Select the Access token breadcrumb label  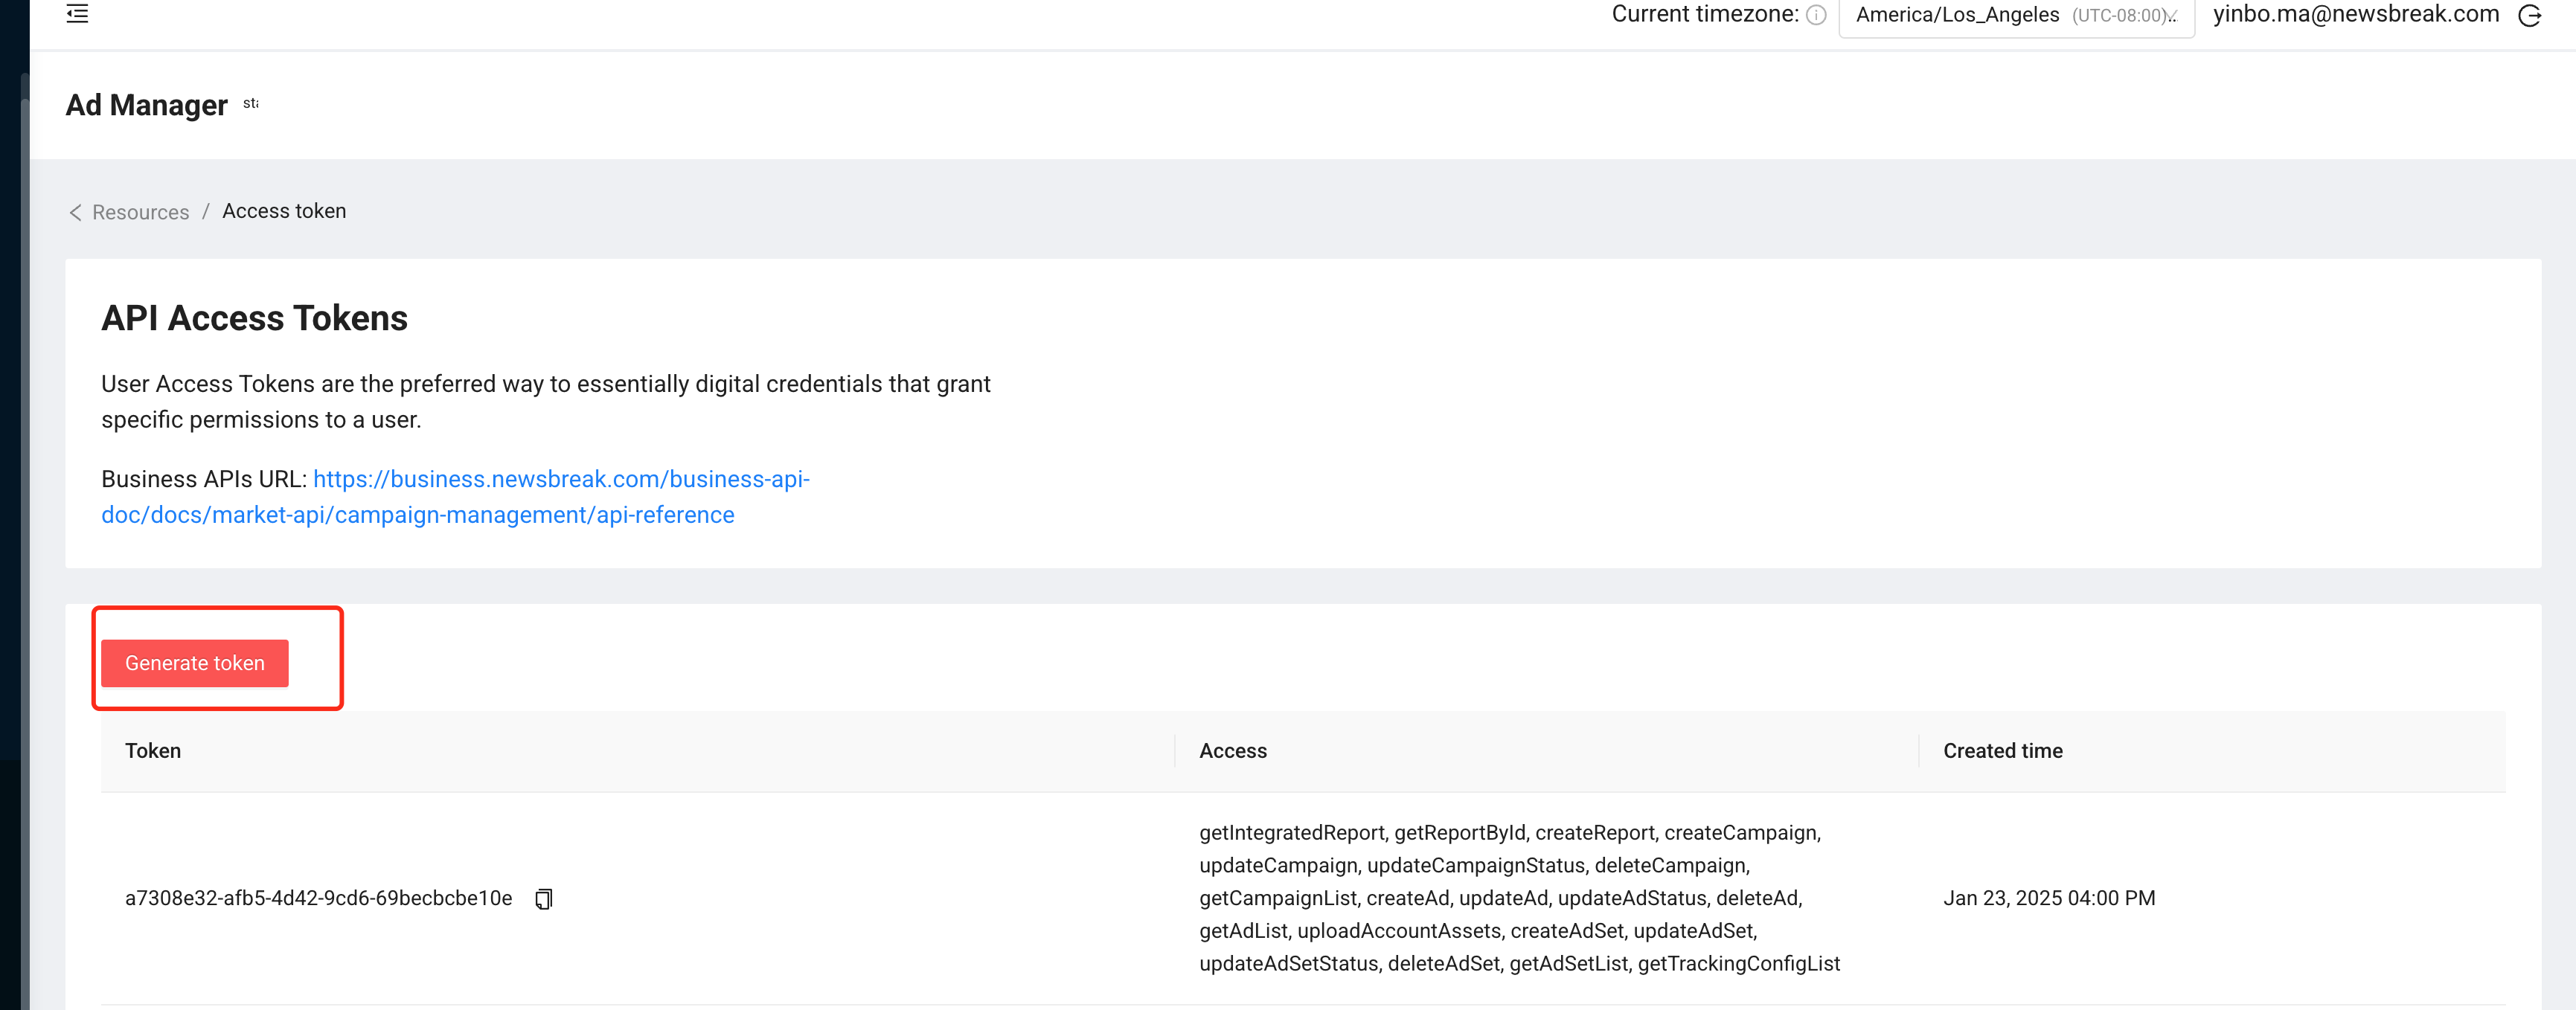click(284, 211)
